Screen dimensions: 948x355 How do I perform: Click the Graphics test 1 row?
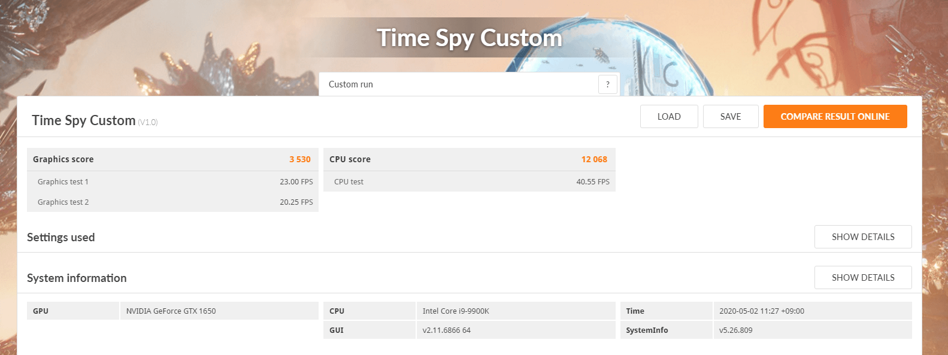pyautogui.click(x=172, y=181)
